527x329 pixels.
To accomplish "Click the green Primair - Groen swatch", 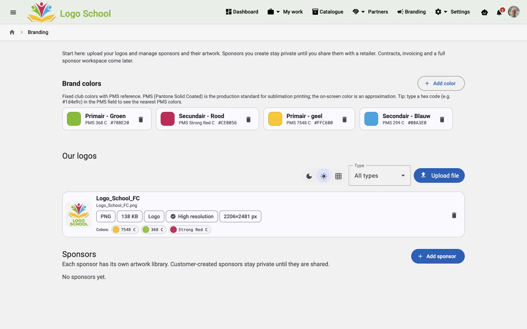I will coord(74,119).
